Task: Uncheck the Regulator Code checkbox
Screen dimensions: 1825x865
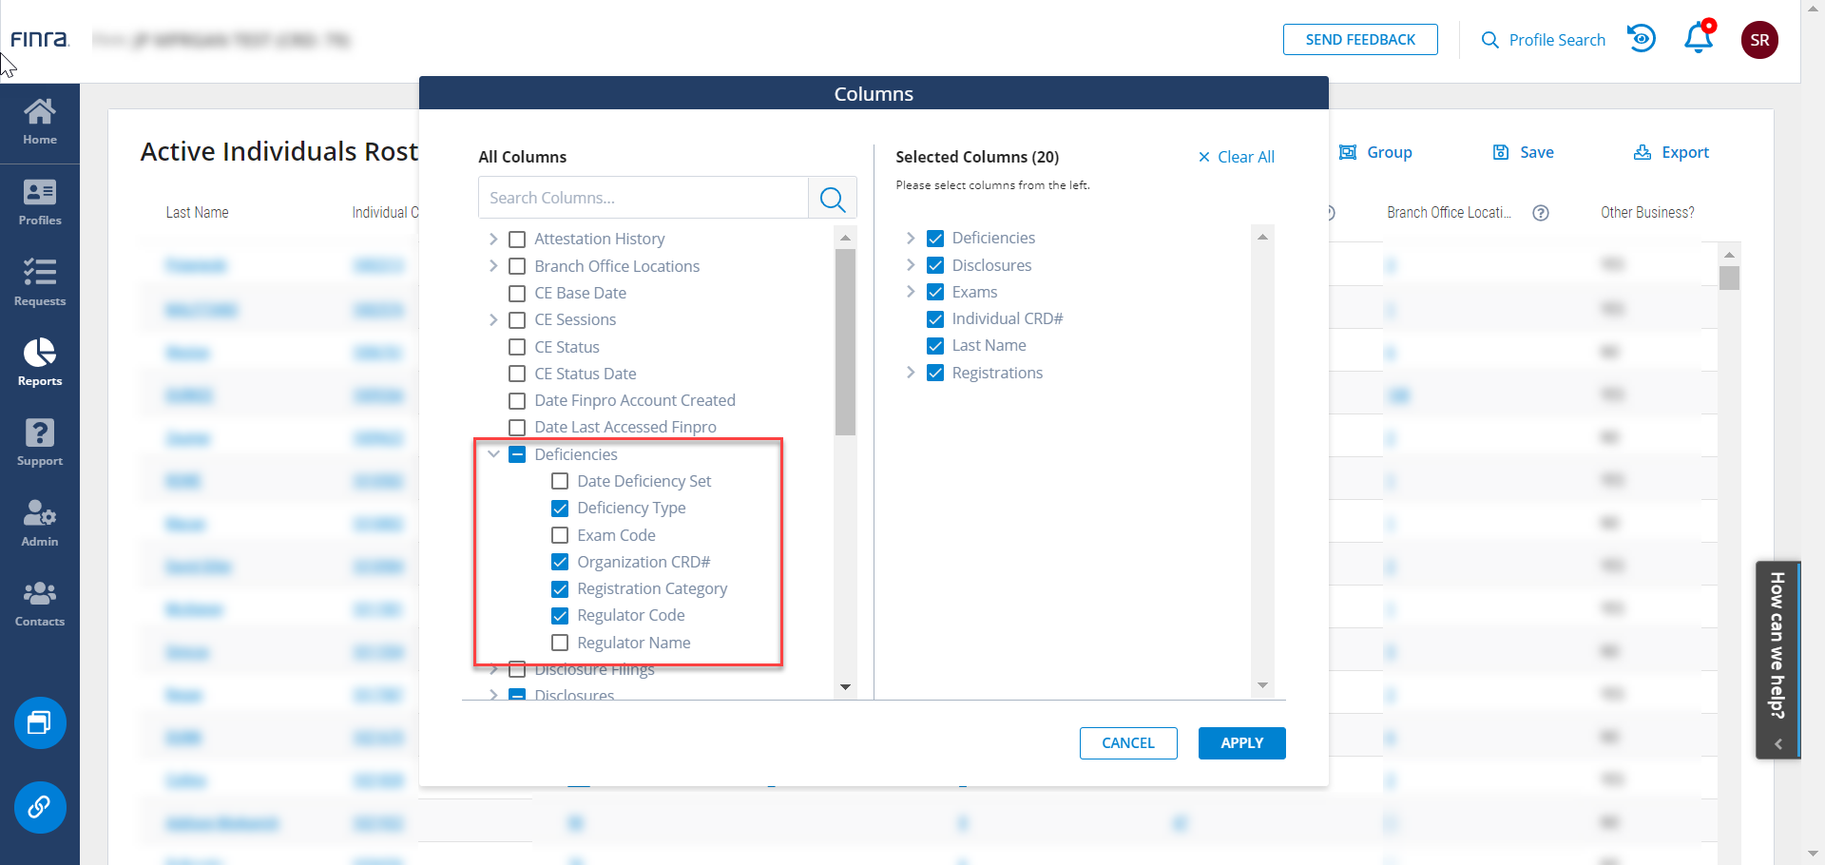Action: point(560,616)
